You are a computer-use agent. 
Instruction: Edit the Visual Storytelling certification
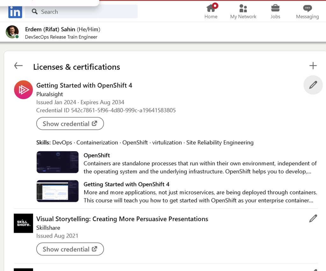313,218
